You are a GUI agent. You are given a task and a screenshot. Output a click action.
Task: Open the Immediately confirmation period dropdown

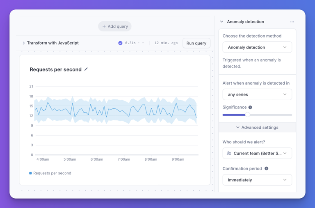pyautogui.click(x=257, y=180)
